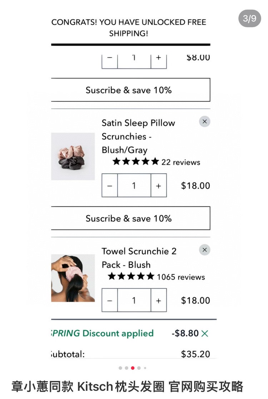The width and height of the screenshot is (268, 399).
Task: View the 1065 reviews for Towel Scrunchie
Action: coord(180,277)
